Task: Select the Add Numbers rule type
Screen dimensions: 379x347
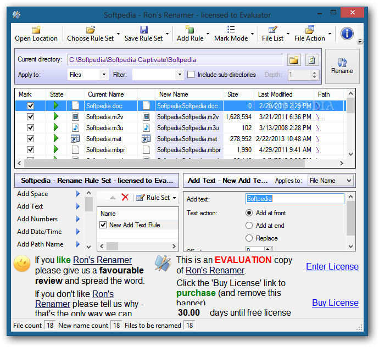Action: pyautogui.click(x=48, y=219)
